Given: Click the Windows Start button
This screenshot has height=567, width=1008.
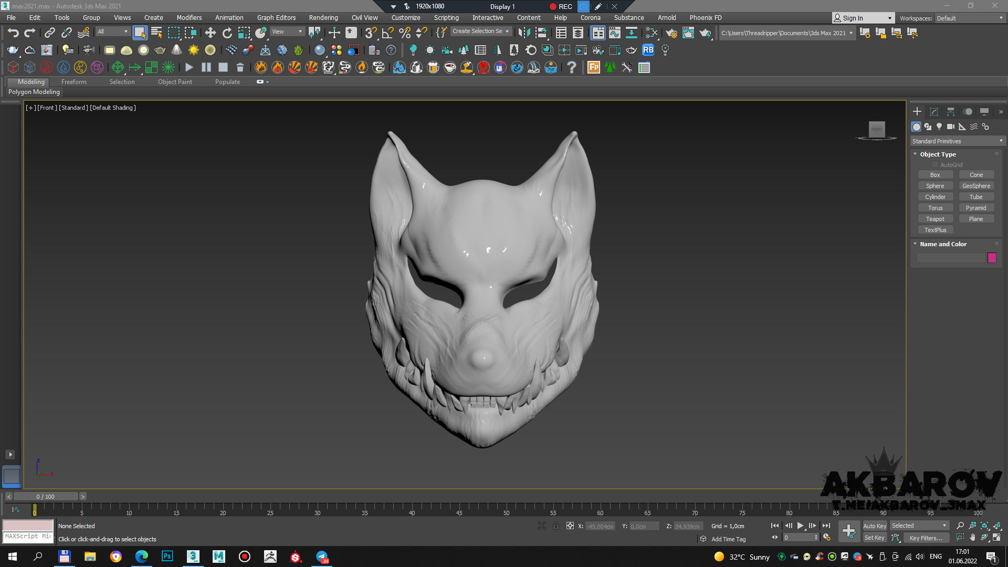Looking at the screenshot, I should (13, 556).
